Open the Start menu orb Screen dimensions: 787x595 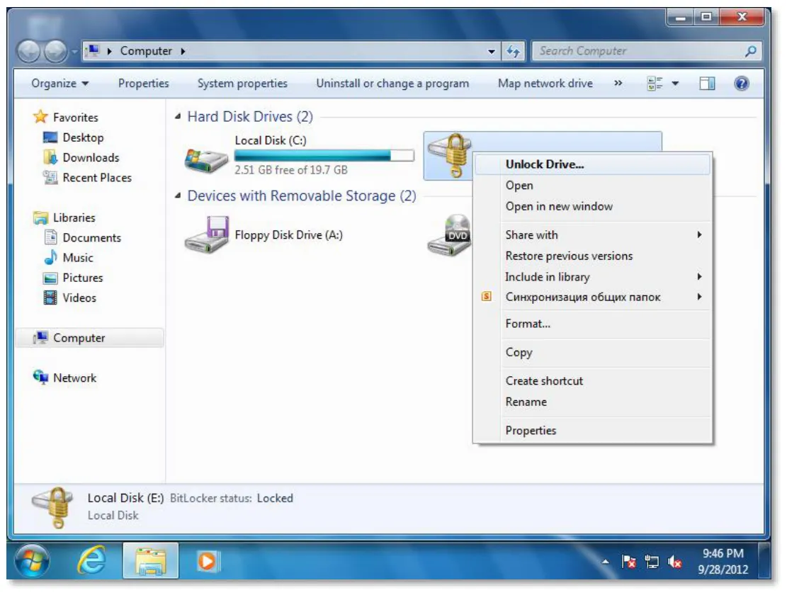(x=32, y=561)
